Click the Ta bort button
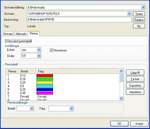Viewport: 150px width, 129px height. click(135, 79)
